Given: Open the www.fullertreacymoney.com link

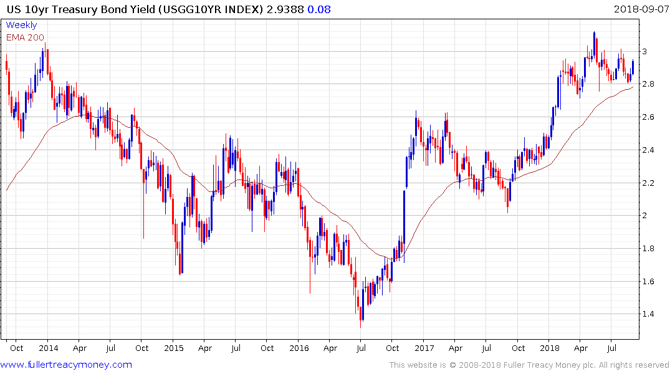Looking at the screenshot, I should (66, 365).
